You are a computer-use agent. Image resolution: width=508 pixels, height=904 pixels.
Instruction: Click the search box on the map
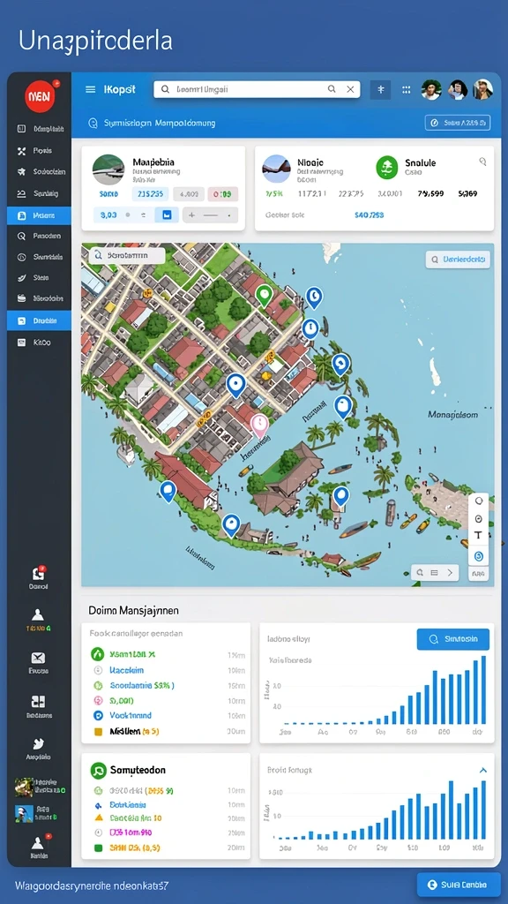[x=127, y=255]
